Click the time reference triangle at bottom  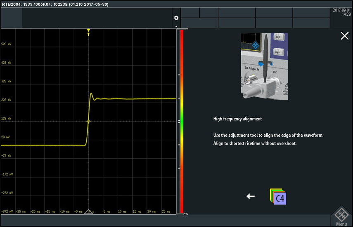(x=88, y=211)
